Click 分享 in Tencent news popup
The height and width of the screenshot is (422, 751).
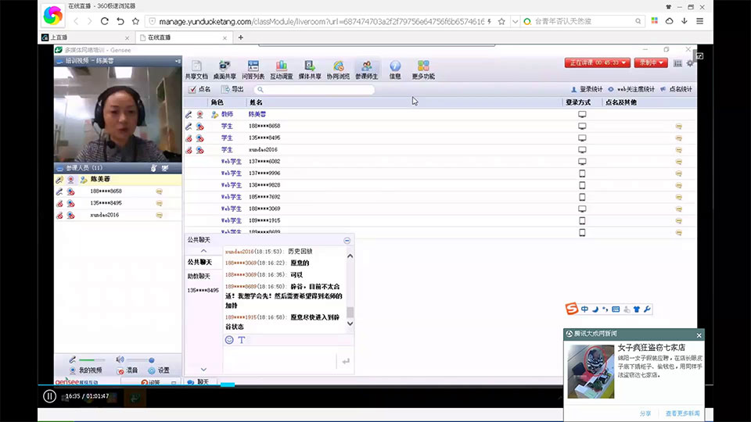645,413
